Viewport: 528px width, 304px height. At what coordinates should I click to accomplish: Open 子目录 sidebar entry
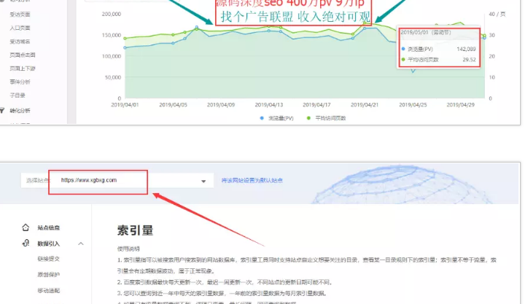click(18, 96)
